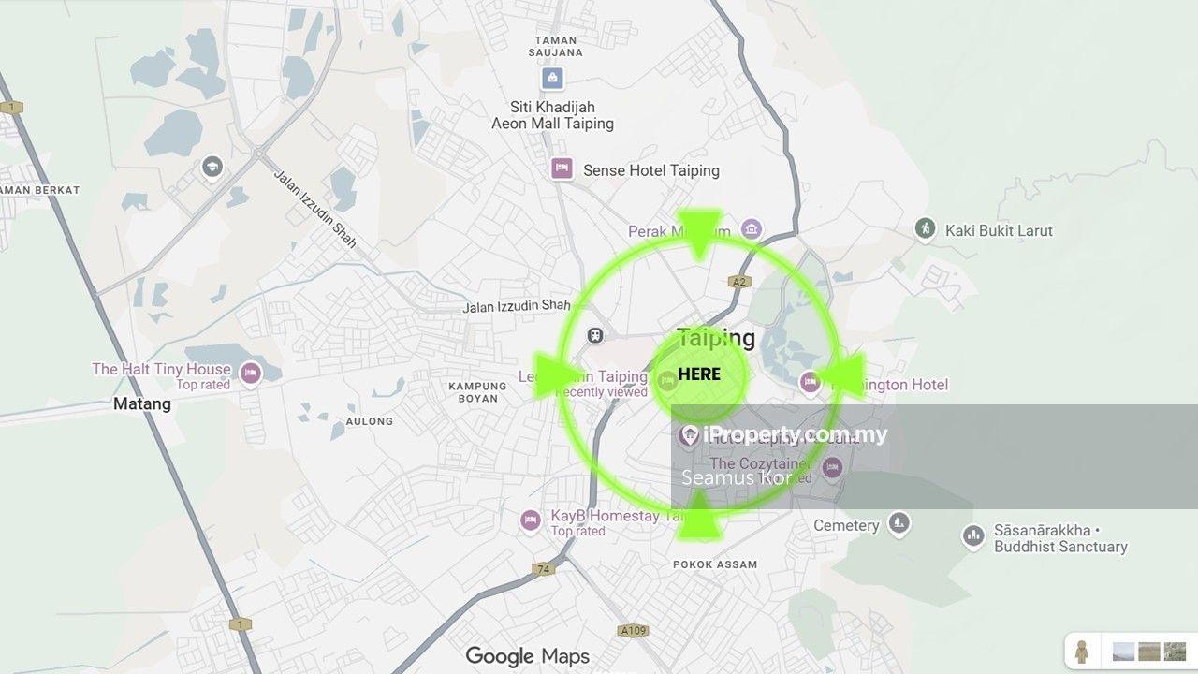Click the Kaki Bukit Larut label
This screenshot has height=674, width=1198.
(999, 230)
